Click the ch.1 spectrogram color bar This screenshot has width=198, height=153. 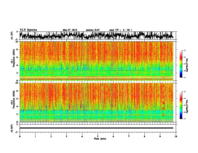click(181, 64)
